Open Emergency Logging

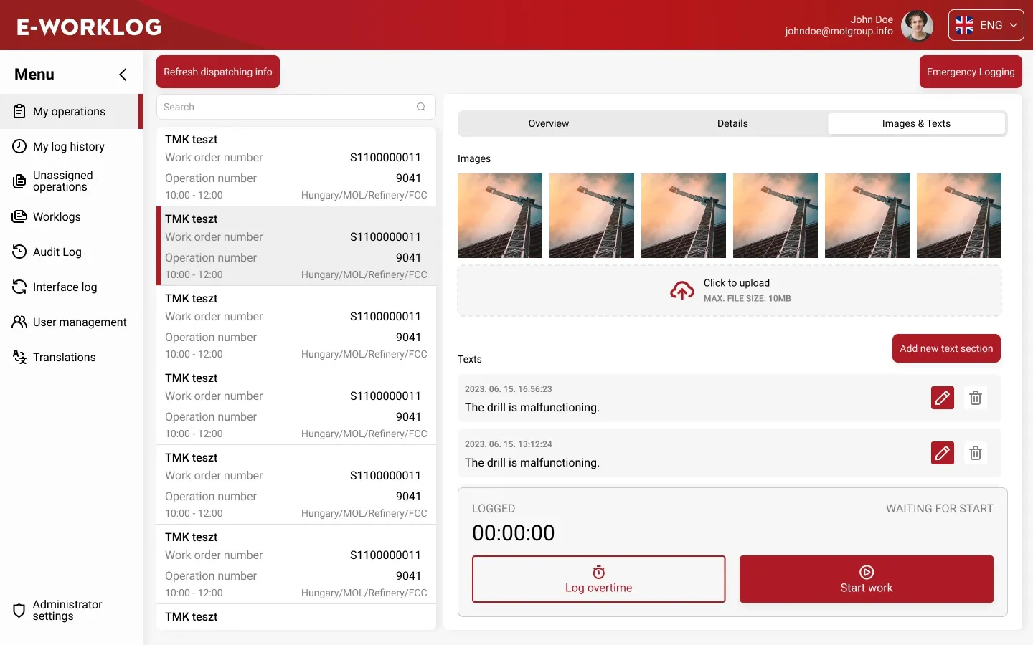pyautogui.click(x=971, y=72)
